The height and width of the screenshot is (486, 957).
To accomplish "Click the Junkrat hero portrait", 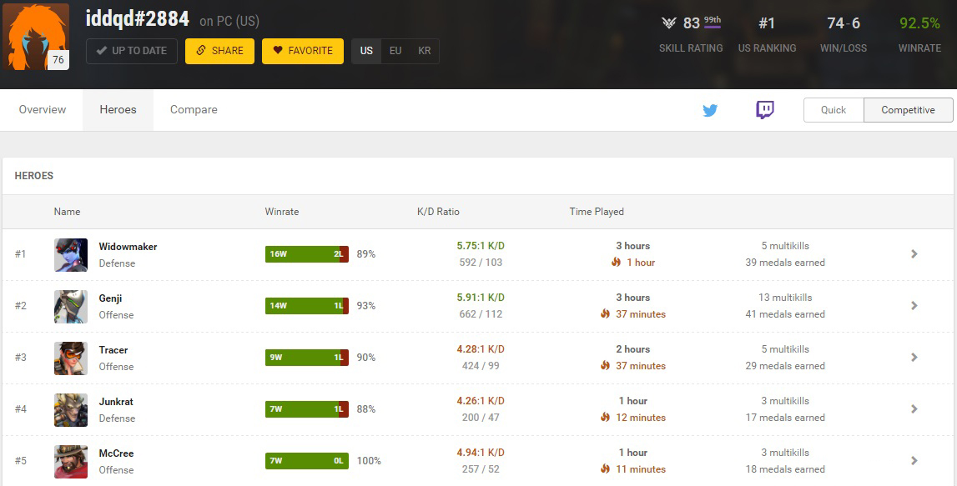I will pos(71,409).
